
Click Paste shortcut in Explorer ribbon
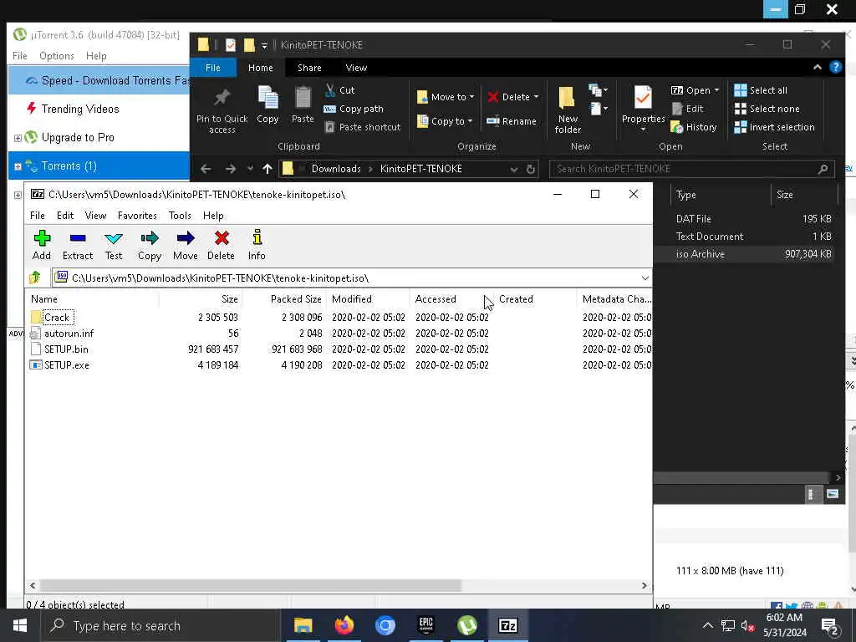coord(363,127)
